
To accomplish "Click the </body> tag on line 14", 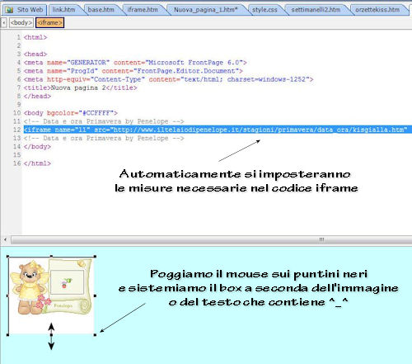I will (x=37, y=147).
